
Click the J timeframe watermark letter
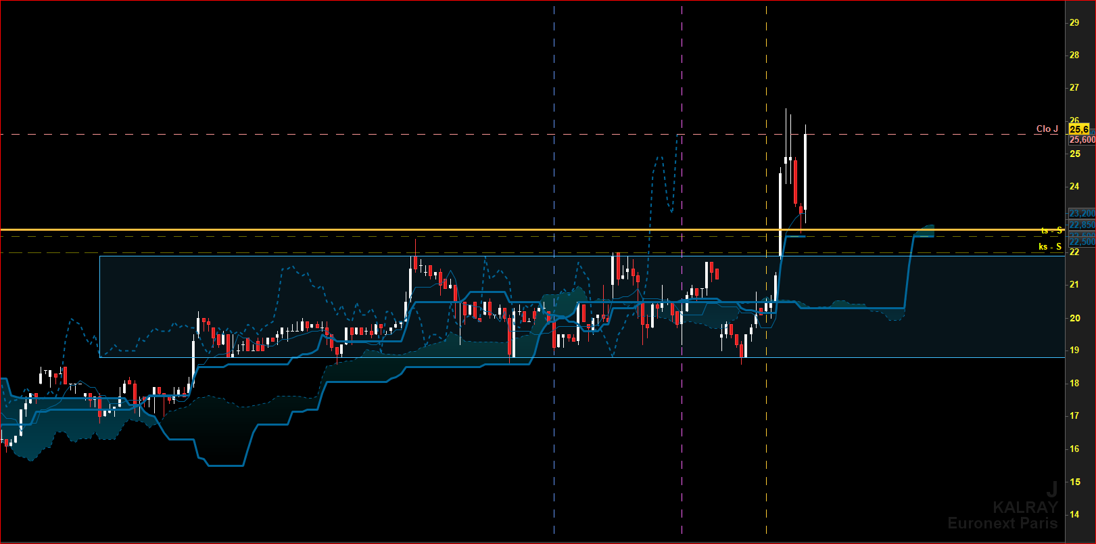tap(1052, 489)
